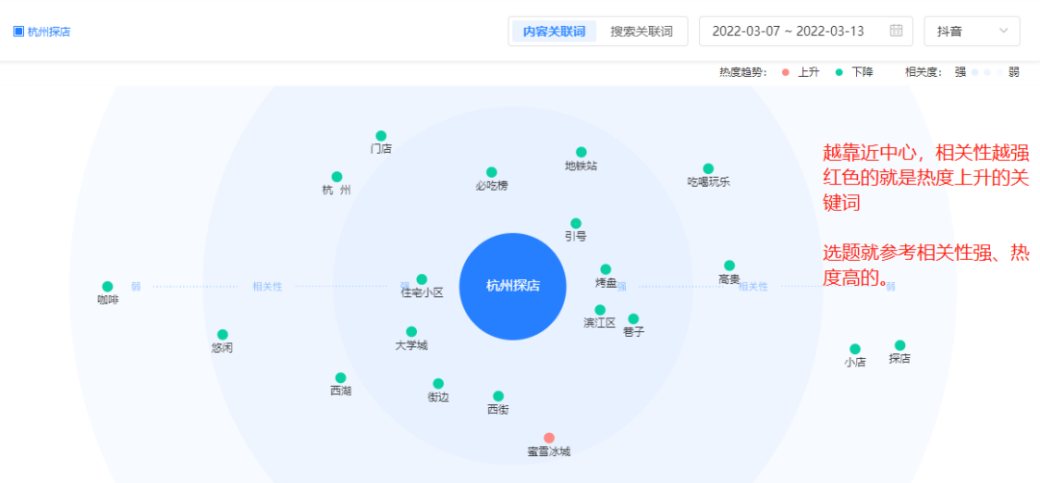The width and height of the screenshot is (1040, 483).
Task: Click the blue square icon beside 杭州探店
Action: 18,32
